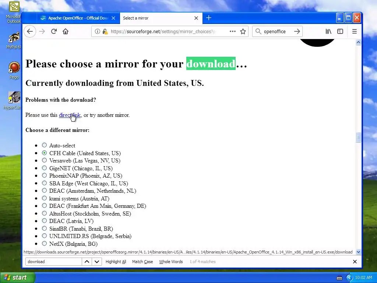Open HyperCam desktop shortcut
This screenshot has width=377, height=283.
point(13,101)
